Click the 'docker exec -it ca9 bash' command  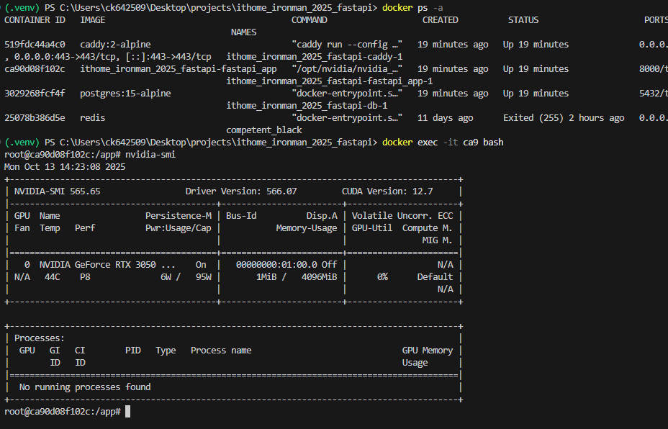[443, 143]
